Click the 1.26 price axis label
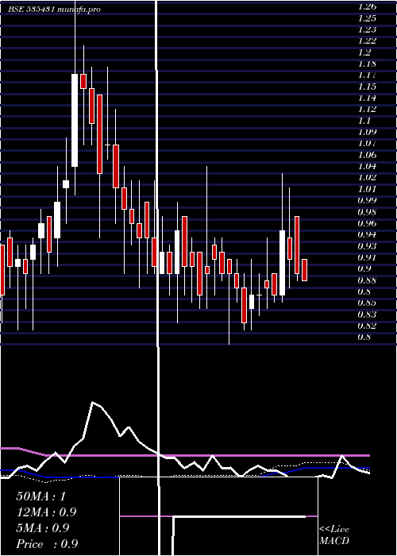397x556 pixels. [x=367, y=6]
